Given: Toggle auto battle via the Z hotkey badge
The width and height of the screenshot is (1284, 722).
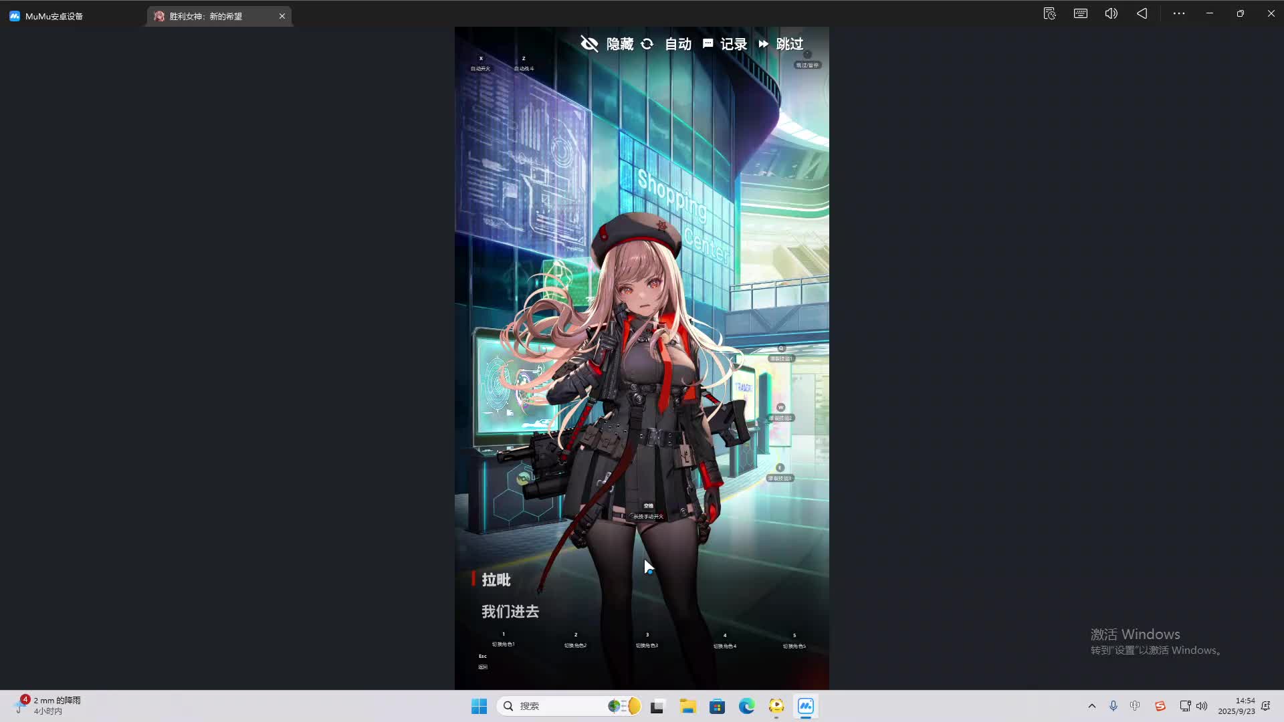Looking at the screenshot, I should (524, 64).
